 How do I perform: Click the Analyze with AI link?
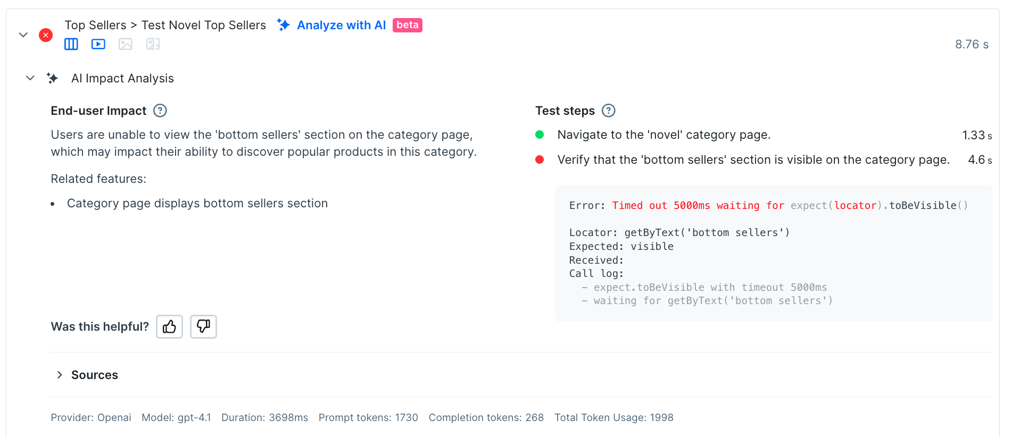coord(341,25)
